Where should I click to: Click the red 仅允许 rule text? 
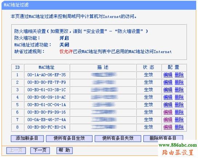tap(66, 52)
